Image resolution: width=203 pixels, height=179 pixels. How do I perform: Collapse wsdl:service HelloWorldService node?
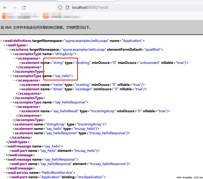(4, 173)
